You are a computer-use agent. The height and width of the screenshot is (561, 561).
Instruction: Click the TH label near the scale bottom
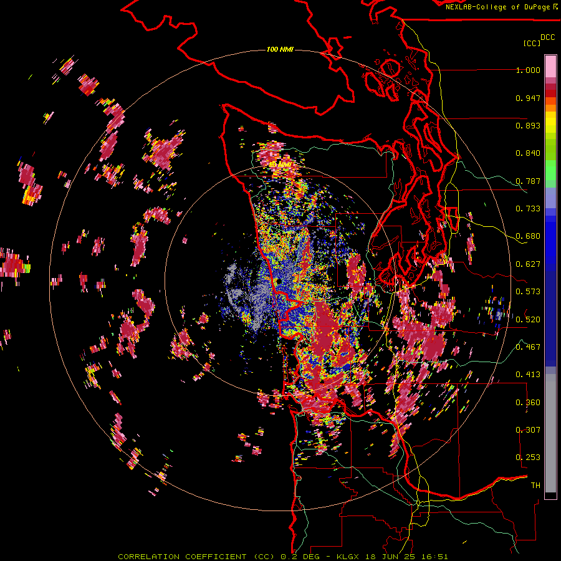pos(535,486)
